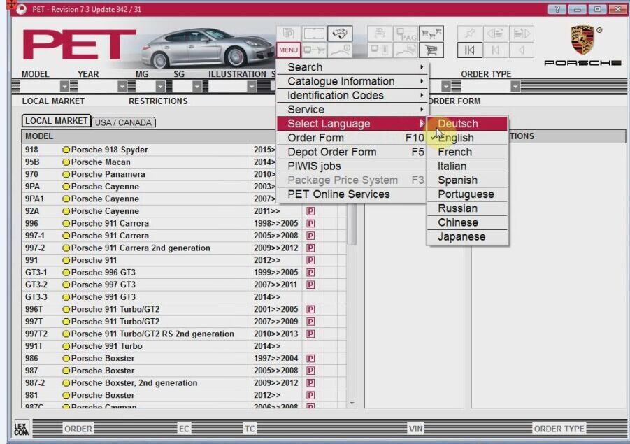The image size is (630, 444).
Task: Select the Porsche 911 Carrera 2nd generation row
Action: [x=184, y=248]
